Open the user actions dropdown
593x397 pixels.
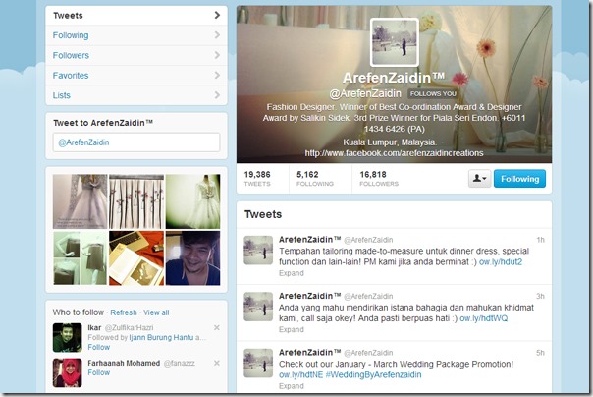pos(479,178)
